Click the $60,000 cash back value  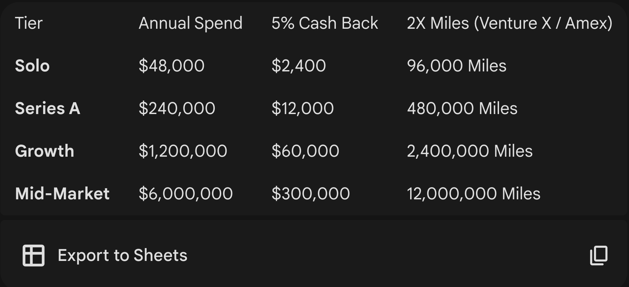pyautogui.click(x=305, y=151)
